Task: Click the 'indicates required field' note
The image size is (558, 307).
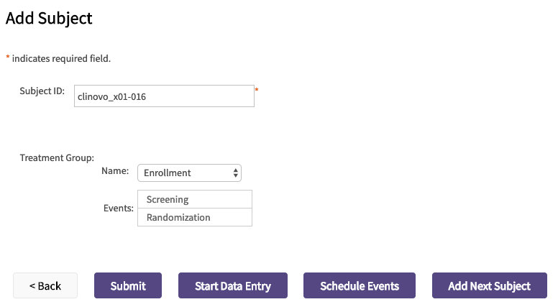Action: (x=61, y=58)
